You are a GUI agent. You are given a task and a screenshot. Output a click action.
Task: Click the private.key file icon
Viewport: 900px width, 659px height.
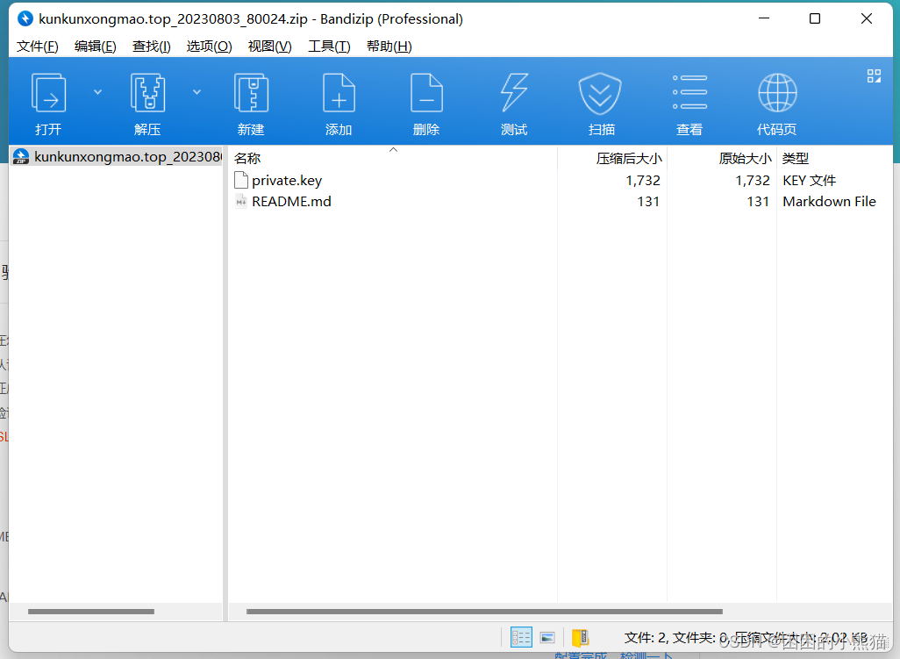click(241, 180)
